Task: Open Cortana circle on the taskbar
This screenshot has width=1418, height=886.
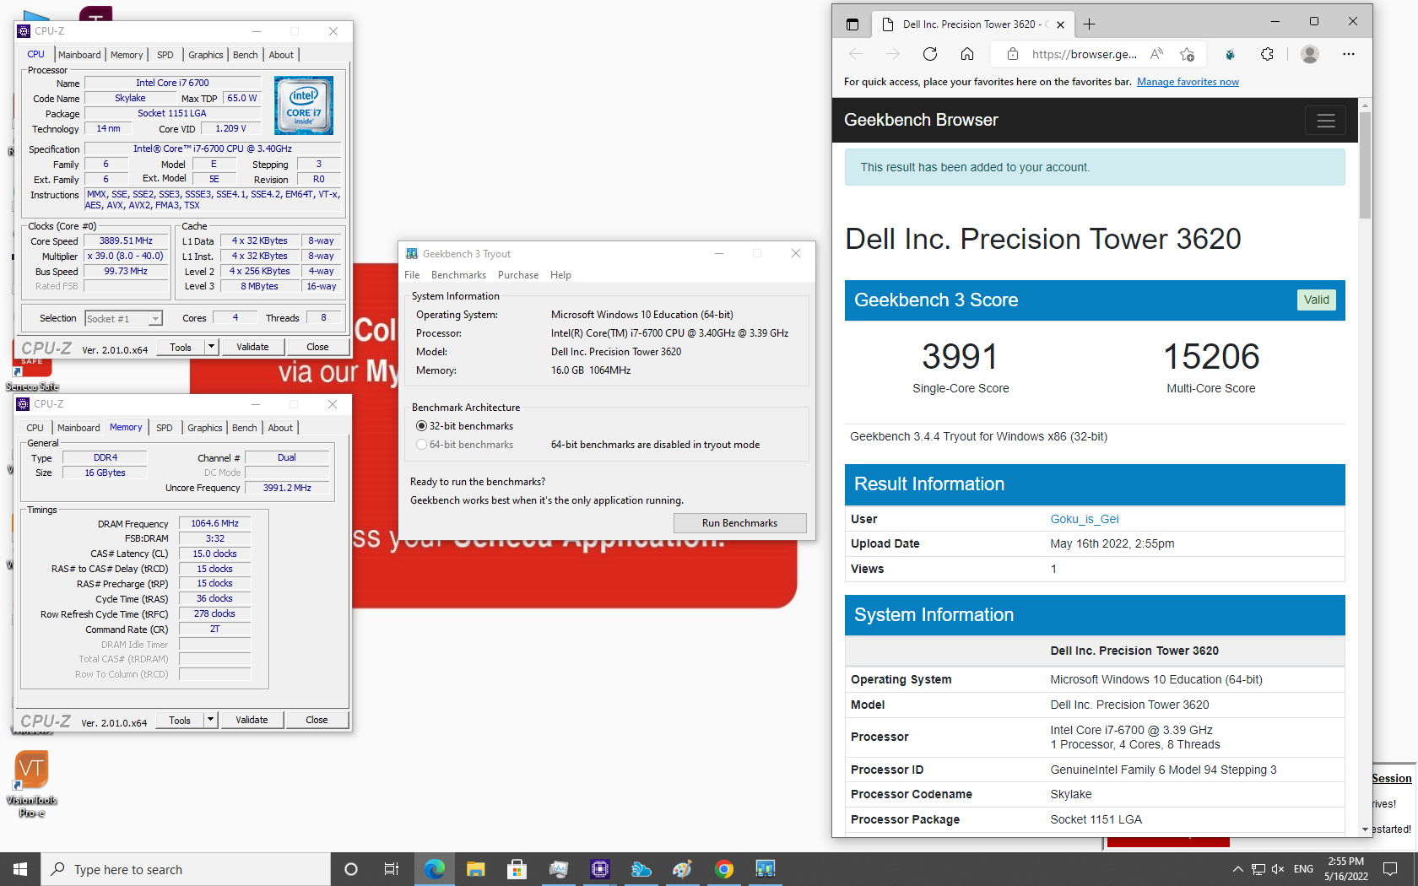Action: coord(351,869)
